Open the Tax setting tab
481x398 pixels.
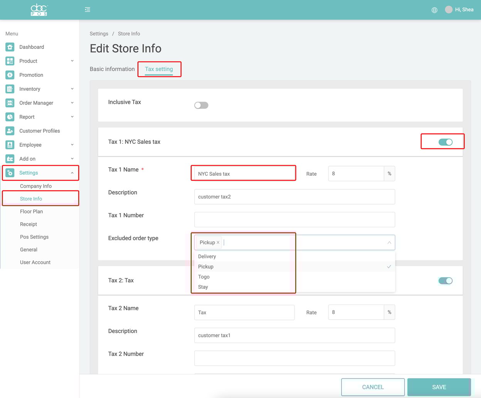click(159, 69)
